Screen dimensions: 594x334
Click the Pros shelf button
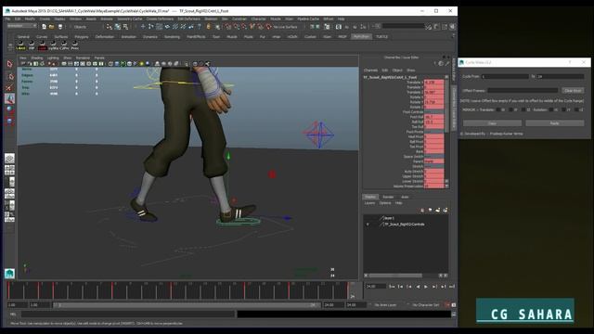(74, 45)
